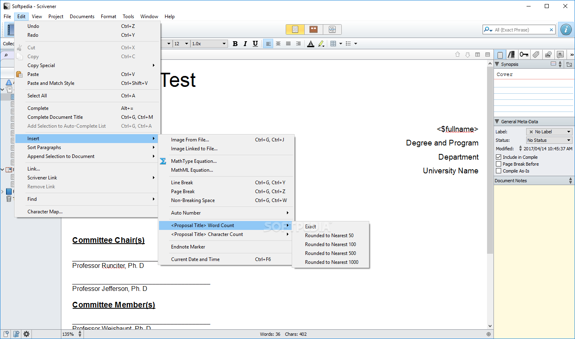This screenshot has height=339, width=575.
Task: Align text right
Action: (x=298, y=44)
